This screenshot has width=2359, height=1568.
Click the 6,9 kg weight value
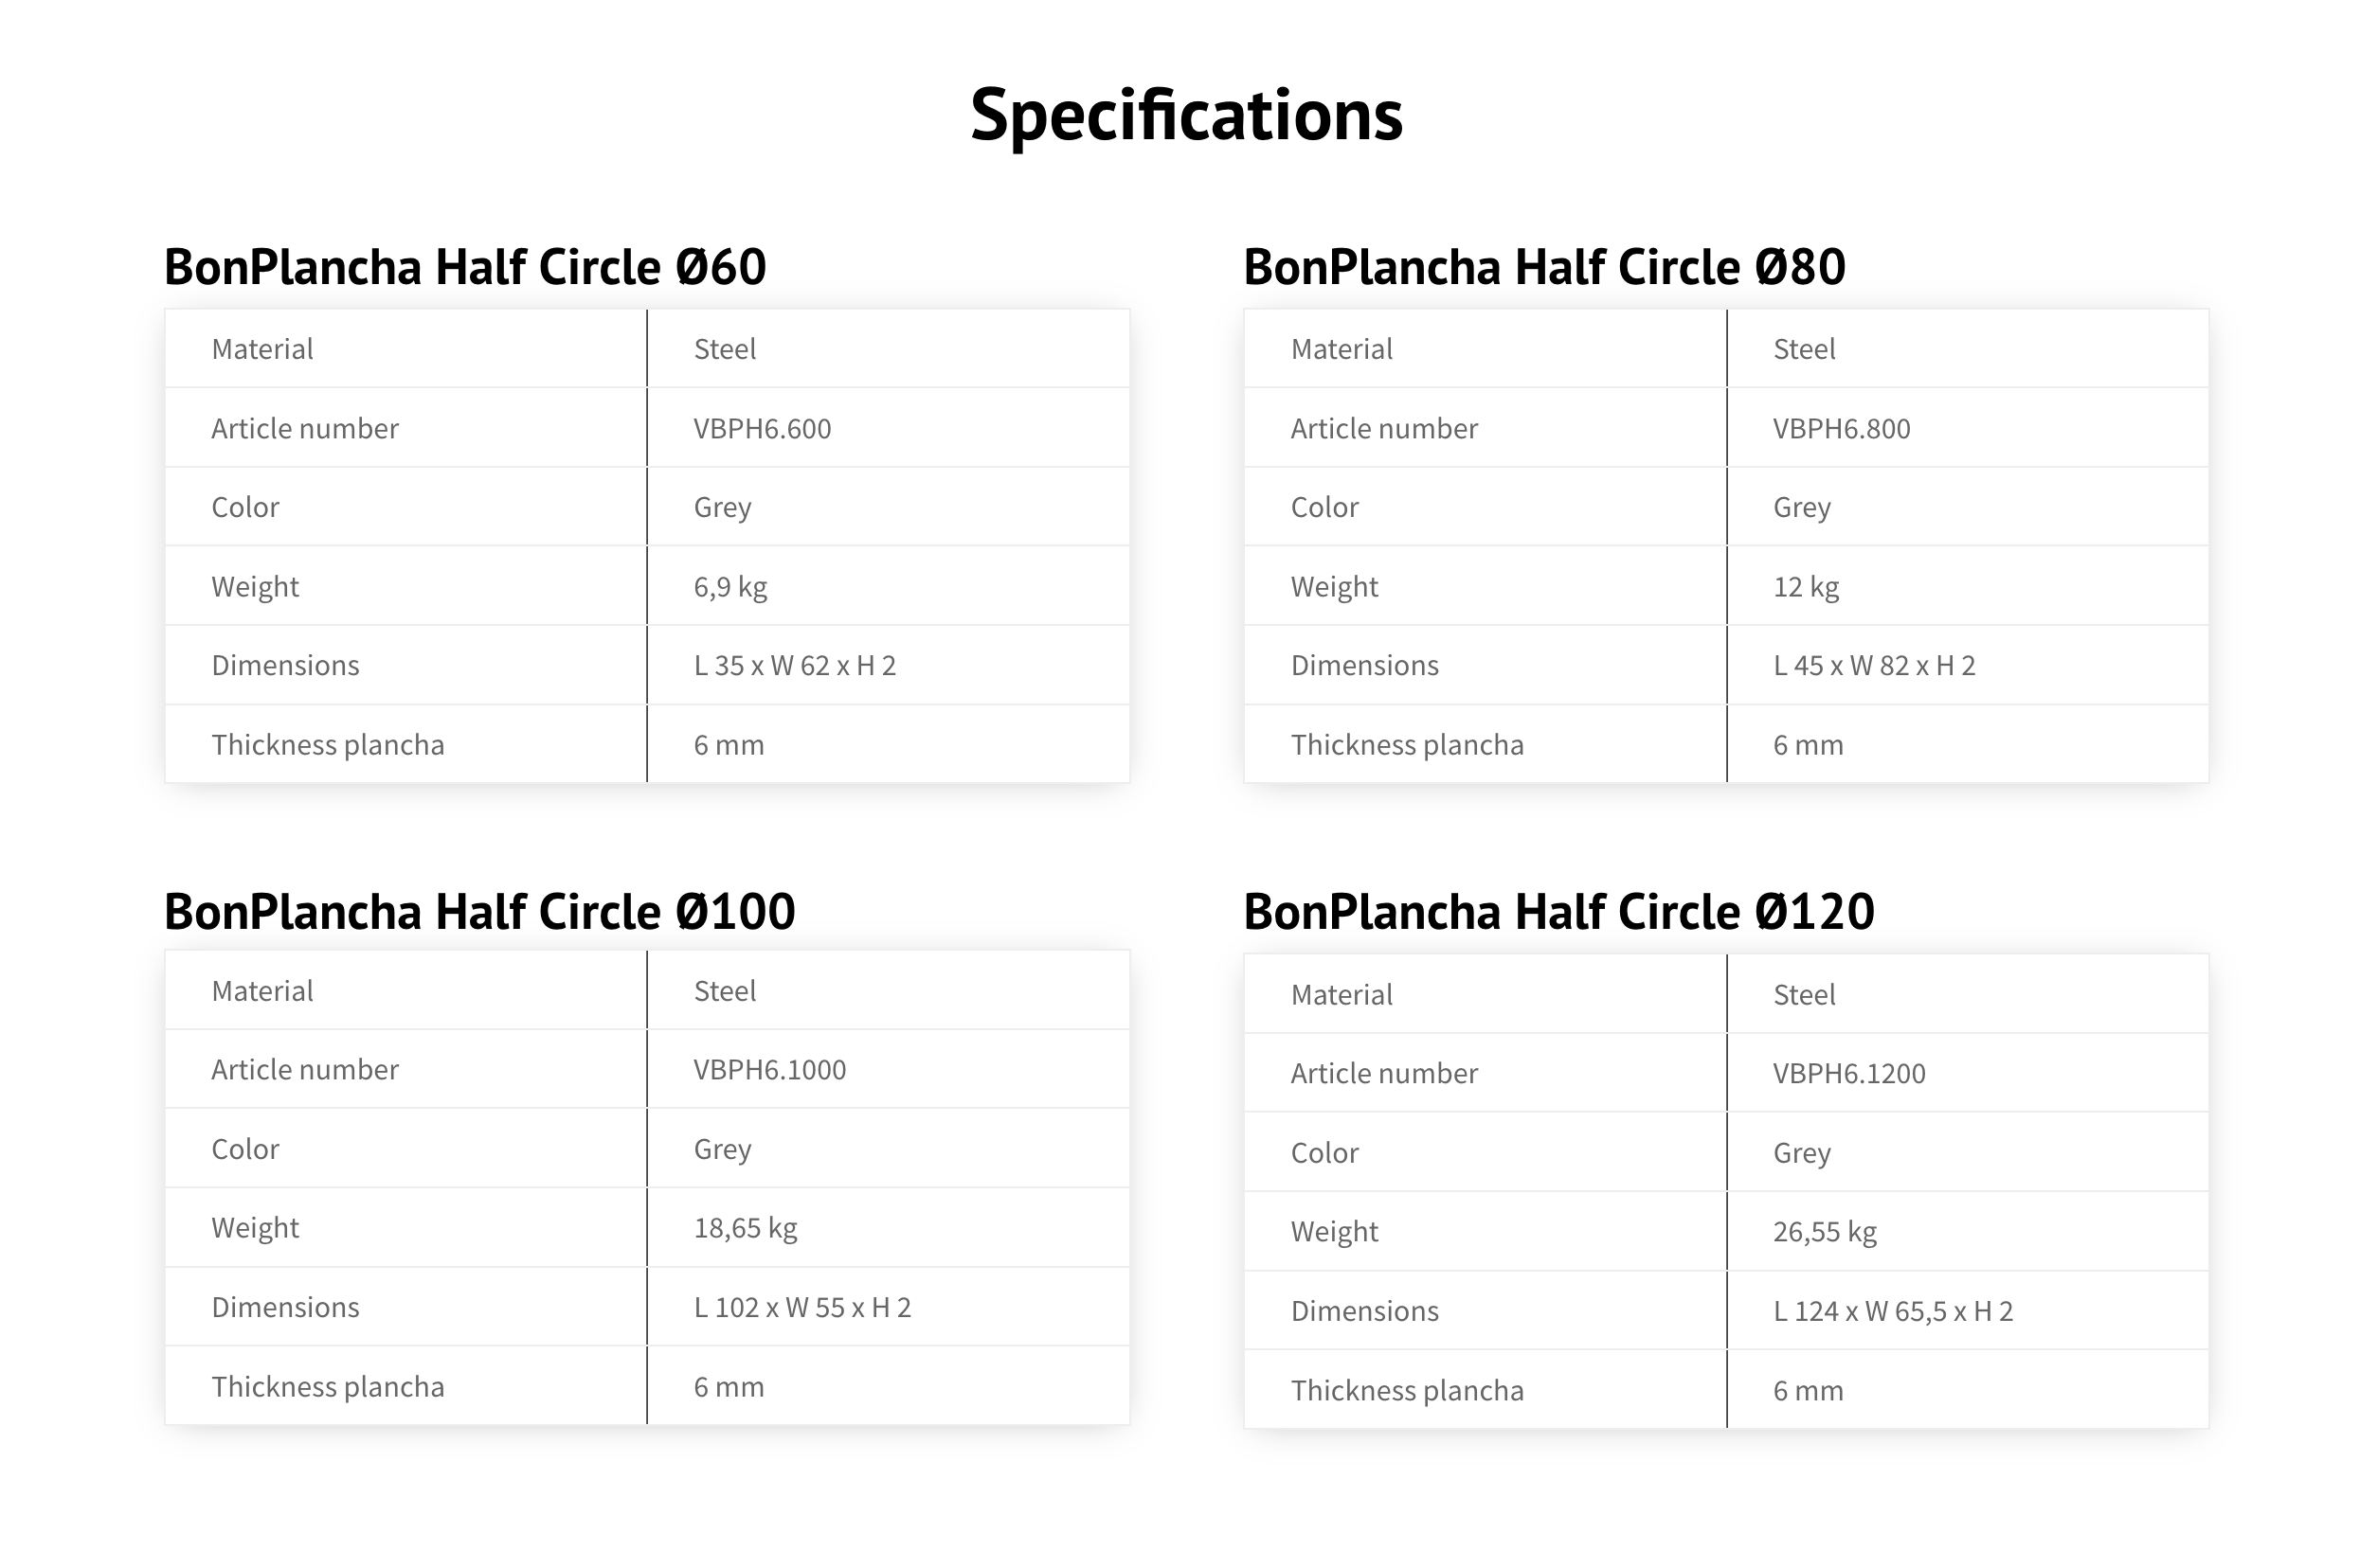pos(730,587)
